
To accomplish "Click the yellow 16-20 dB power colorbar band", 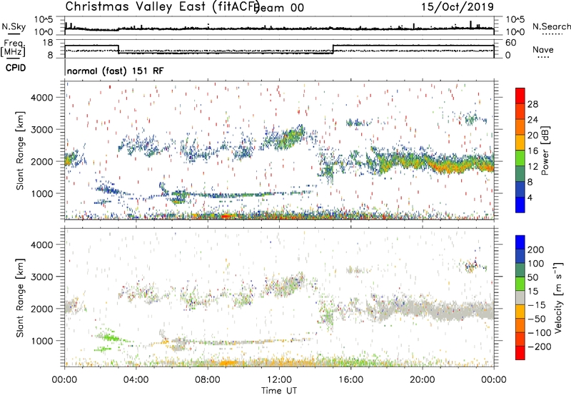I will coord(520,142).
